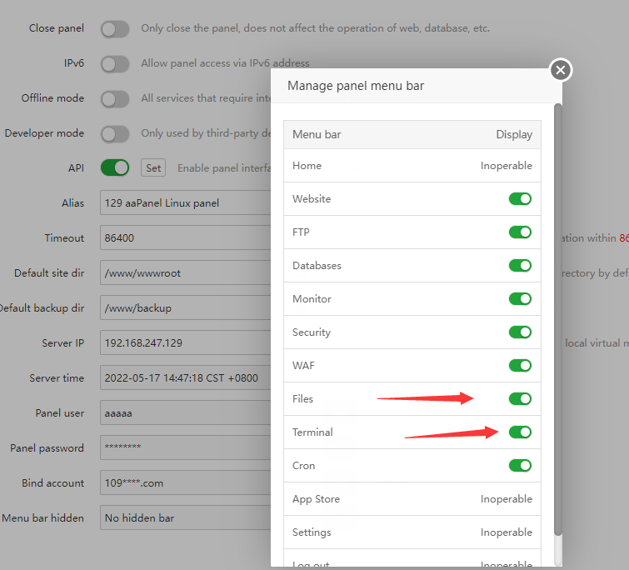Toggle Databases menu display switch
The width and height of the screenshot is (629, 570).
[520, 266]
